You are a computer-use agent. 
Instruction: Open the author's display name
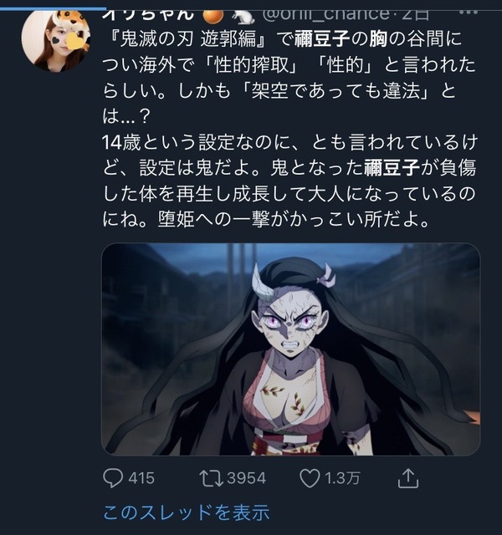[x=149, y=15]
